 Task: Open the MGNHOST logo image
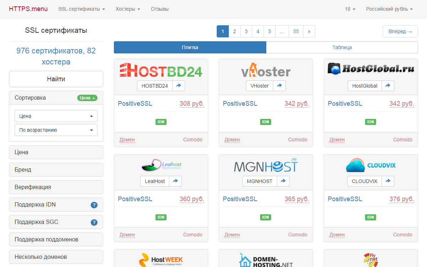pyautogui.click(x=266, y=166)
